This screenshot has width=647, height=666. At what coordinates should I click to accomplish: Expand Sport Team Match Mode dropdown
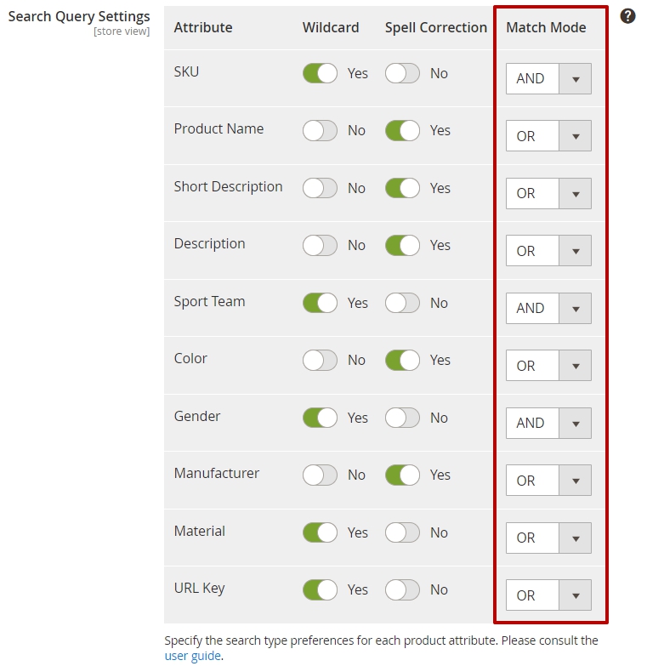(548, 308)
